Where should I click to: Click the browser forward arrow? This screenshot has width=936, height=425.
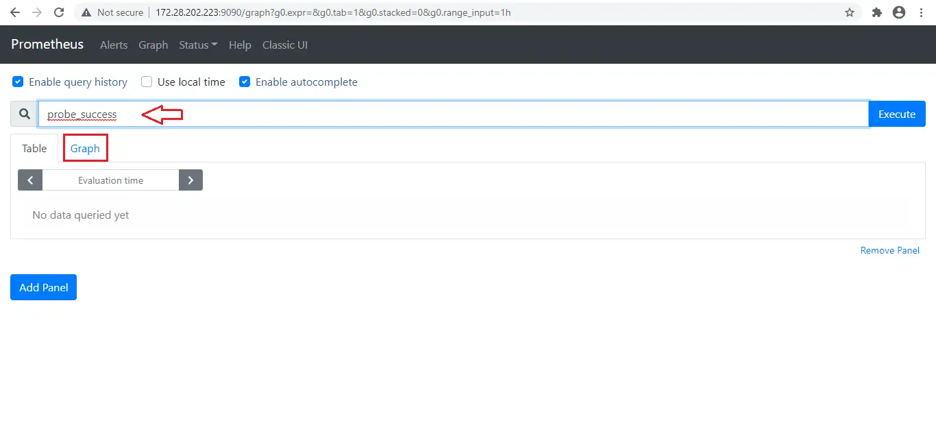(37, 12)
